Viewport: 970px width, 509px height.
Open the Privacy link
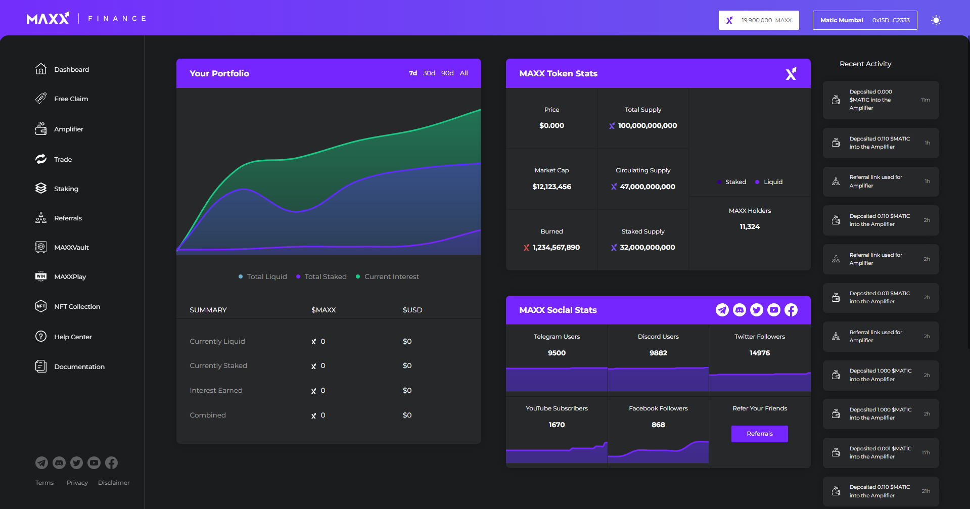click(77, 483)
